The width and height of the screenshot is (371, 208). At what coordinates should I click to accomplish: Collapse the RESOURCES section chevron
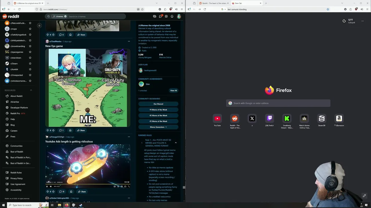(31, 90)
